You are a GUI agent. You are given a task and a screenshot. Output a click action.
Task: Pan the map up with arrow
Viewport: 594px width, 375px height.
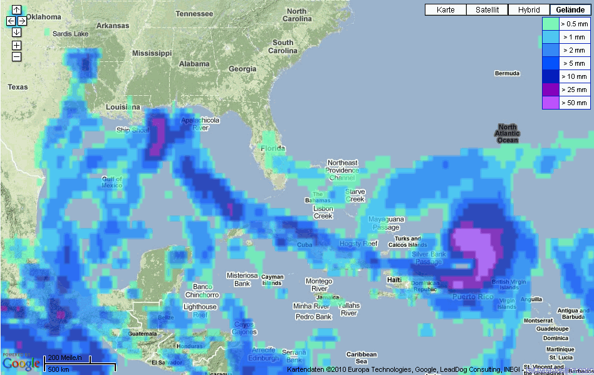tap(16, 10)
